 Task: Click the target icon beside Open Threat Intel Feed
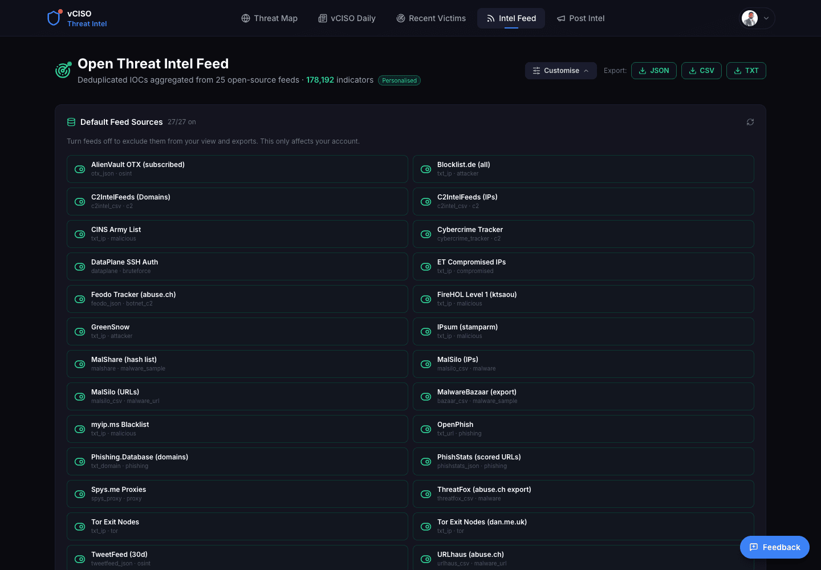[x=63, y=70]
